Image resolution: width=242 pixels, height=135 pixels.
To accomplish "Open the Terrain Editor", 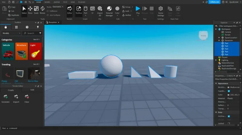I will coord(70,10).
